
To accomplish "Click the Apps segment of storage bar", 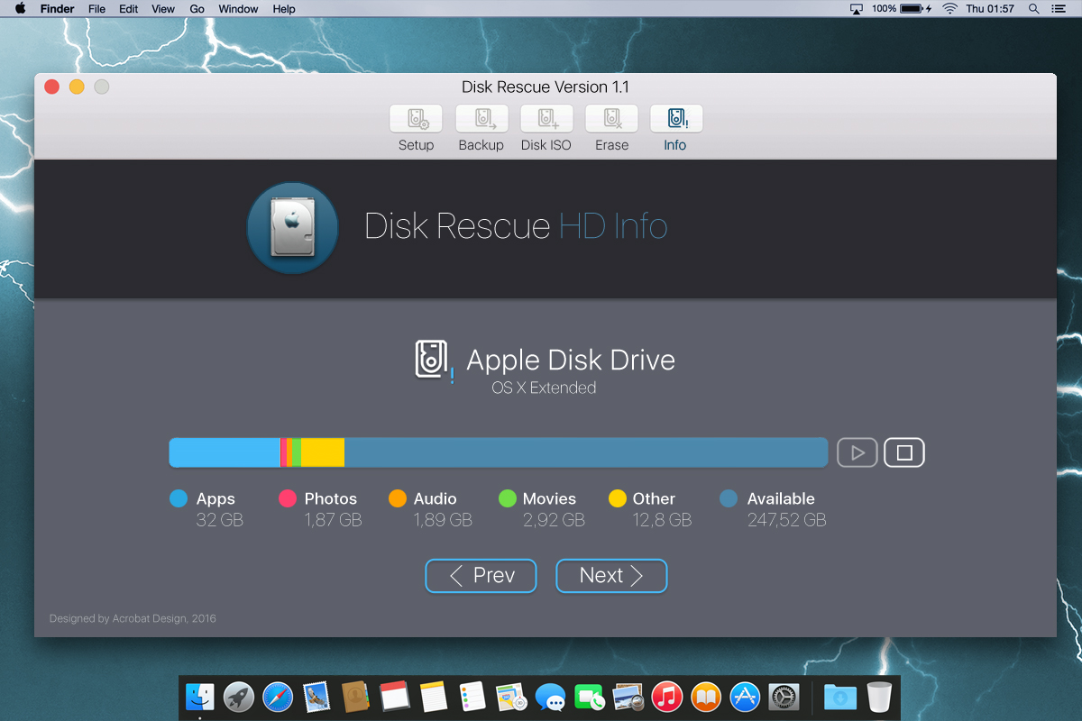I will (225, 452).
